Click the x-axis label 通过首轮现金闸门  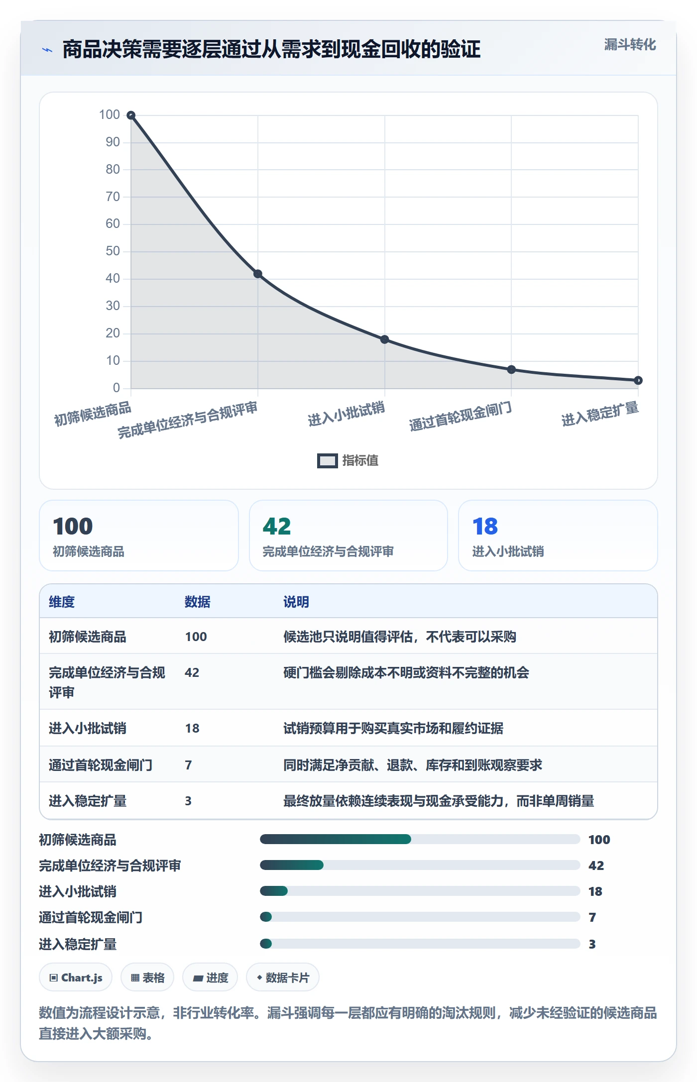(461, 417)
